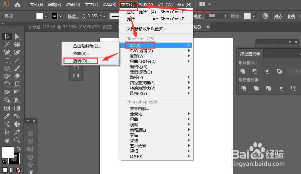Viewport: 301px width, 174px height.
Task: Select the Perspective Grid tool
Action: coord(17,100)
